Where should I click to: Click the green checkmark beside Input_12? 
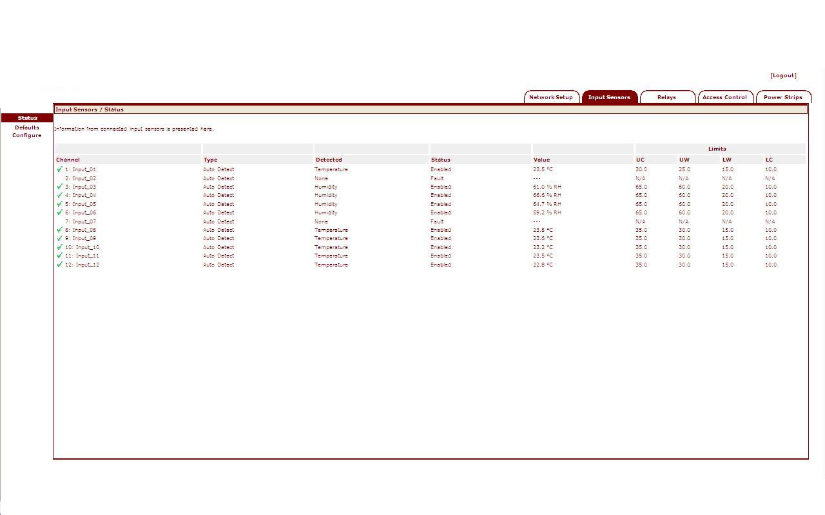pyautogui.click(x=60, y=265)
